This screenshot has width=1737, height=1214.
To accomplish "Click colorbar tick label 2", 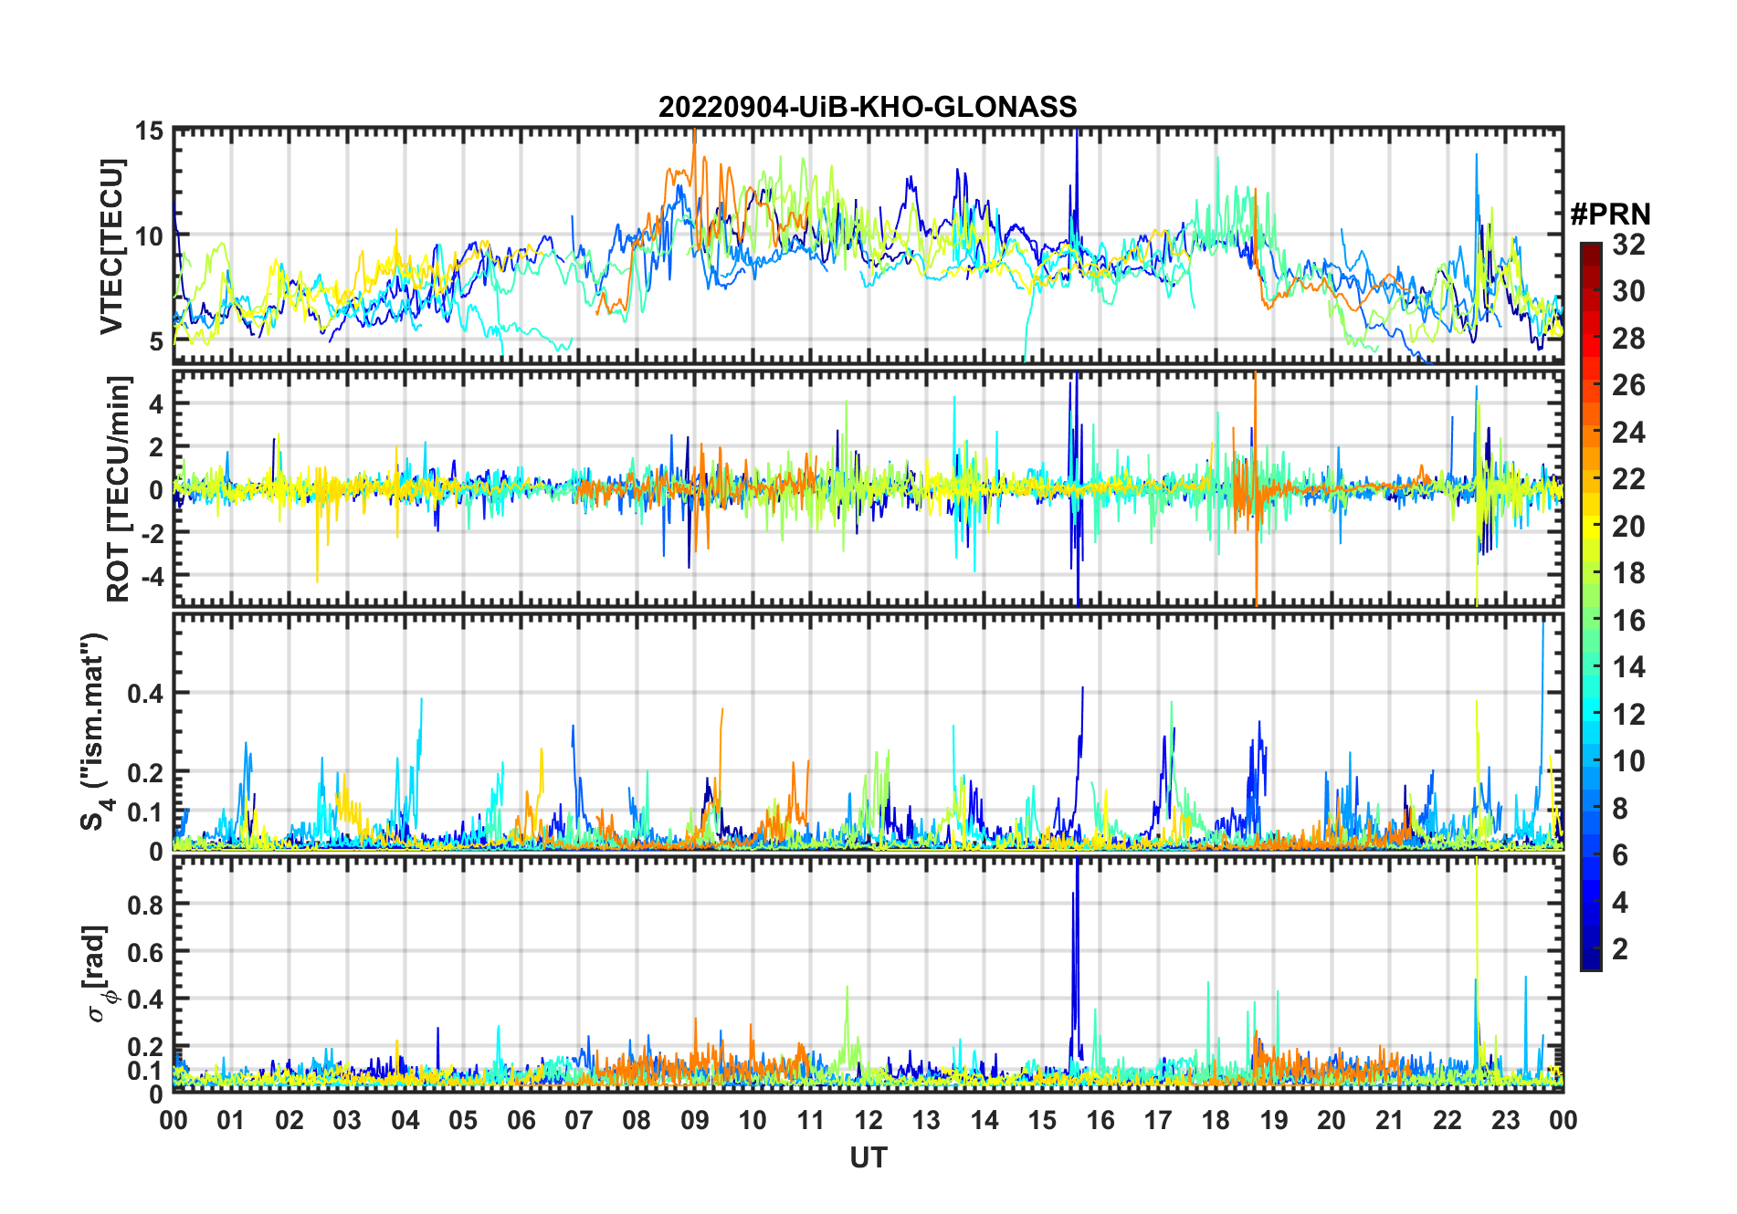I will point(1620,949).
